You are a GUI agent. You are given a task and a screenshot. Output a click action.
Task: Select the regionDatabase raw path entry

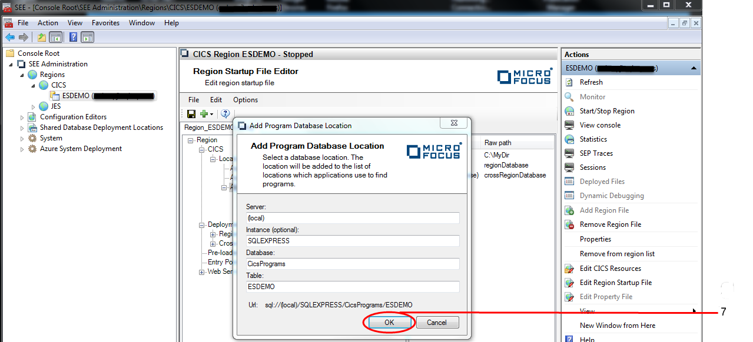coord(506,165)
